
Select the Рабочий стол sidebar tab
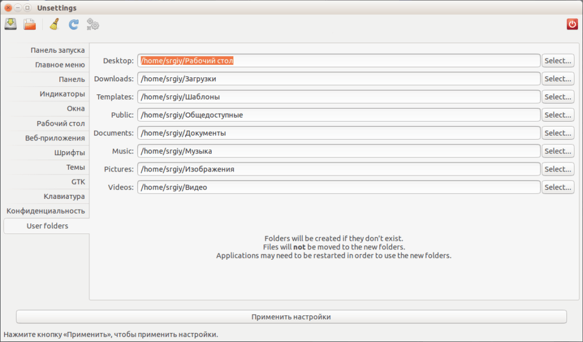[47, 123]
